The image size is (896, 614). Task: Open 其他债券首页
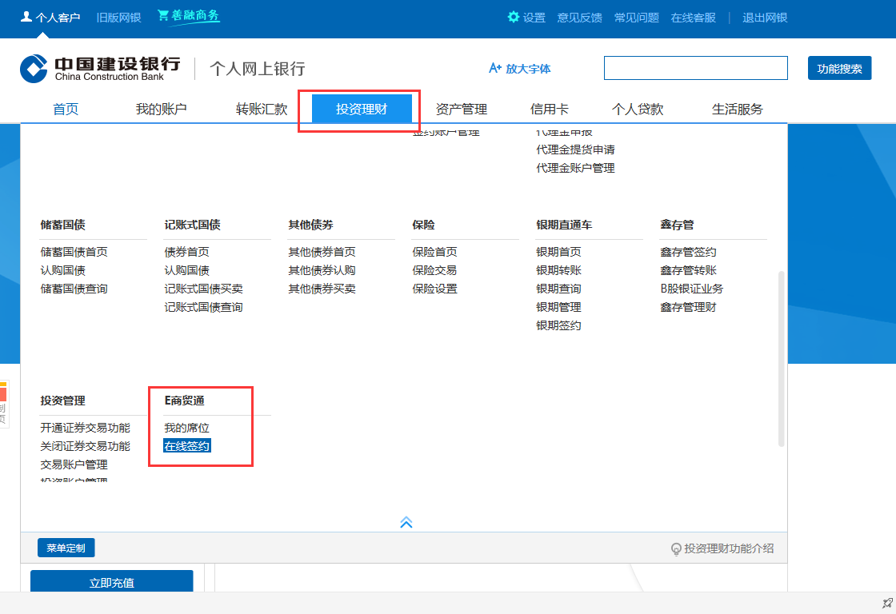pyautogui.click(x=322, y=252)
